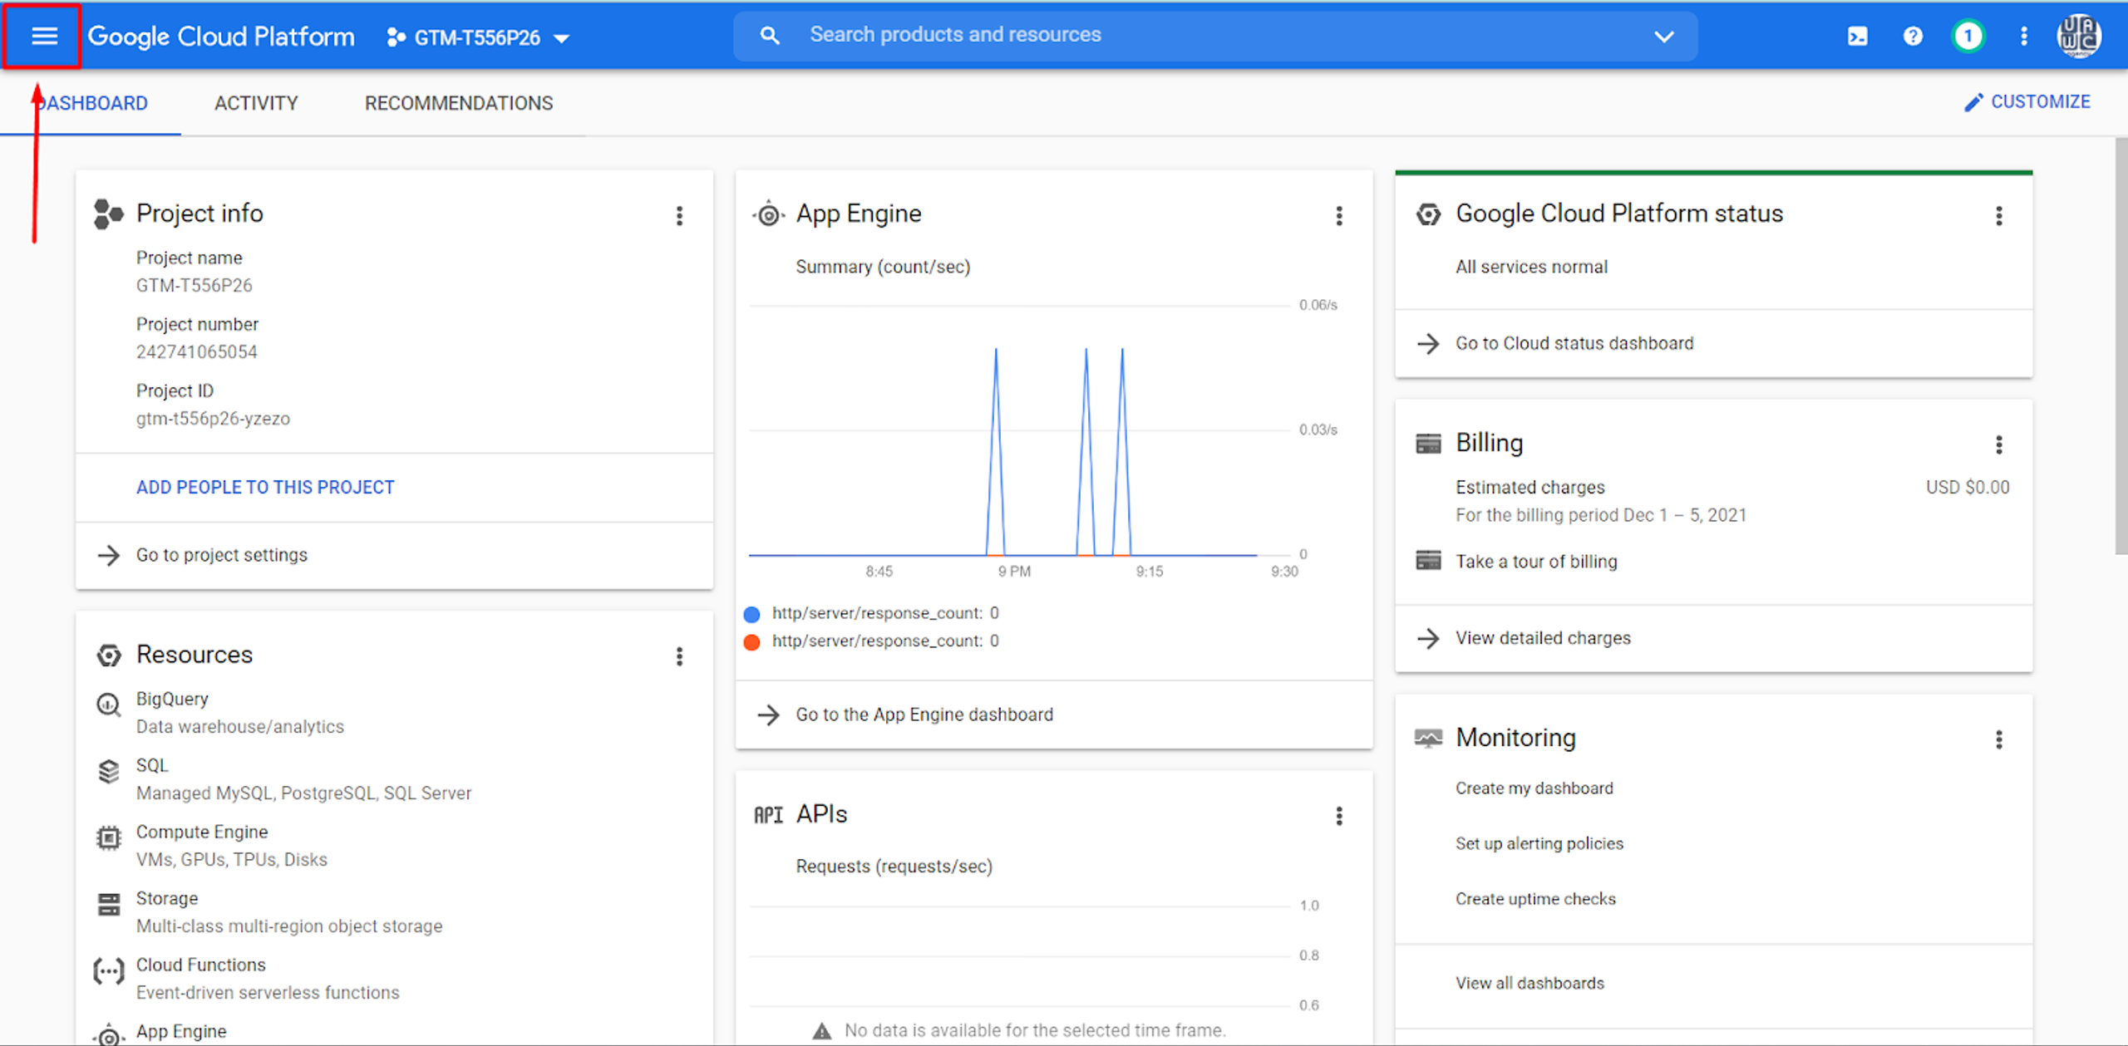Open Project info card options menu
The image size is (2128, 1046).
pyautogui.click(x=679, y=216)
